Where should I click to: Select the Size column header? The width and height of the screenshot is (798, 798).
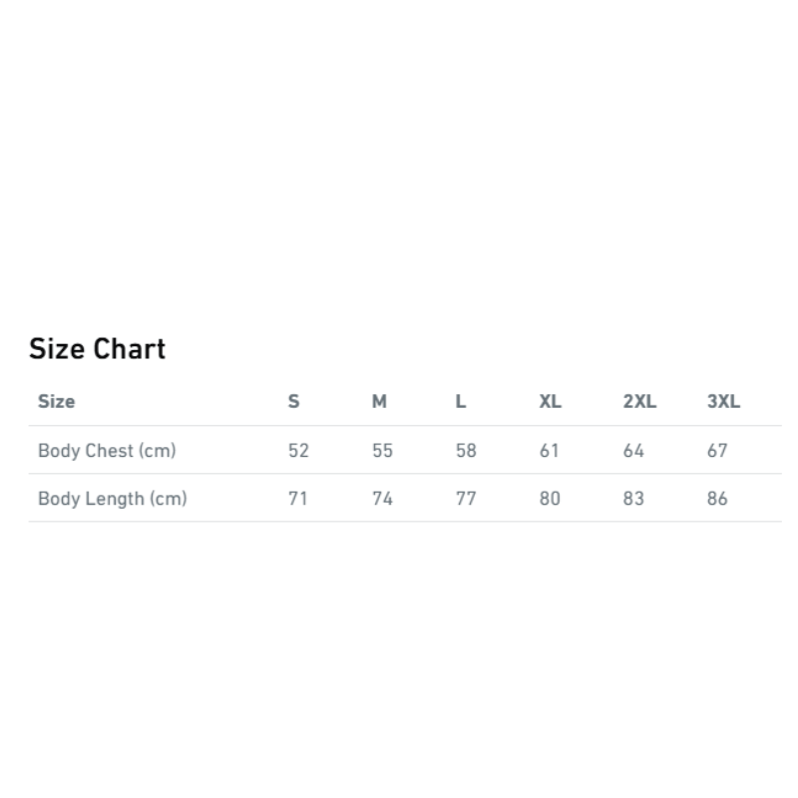tap(57, 402)
